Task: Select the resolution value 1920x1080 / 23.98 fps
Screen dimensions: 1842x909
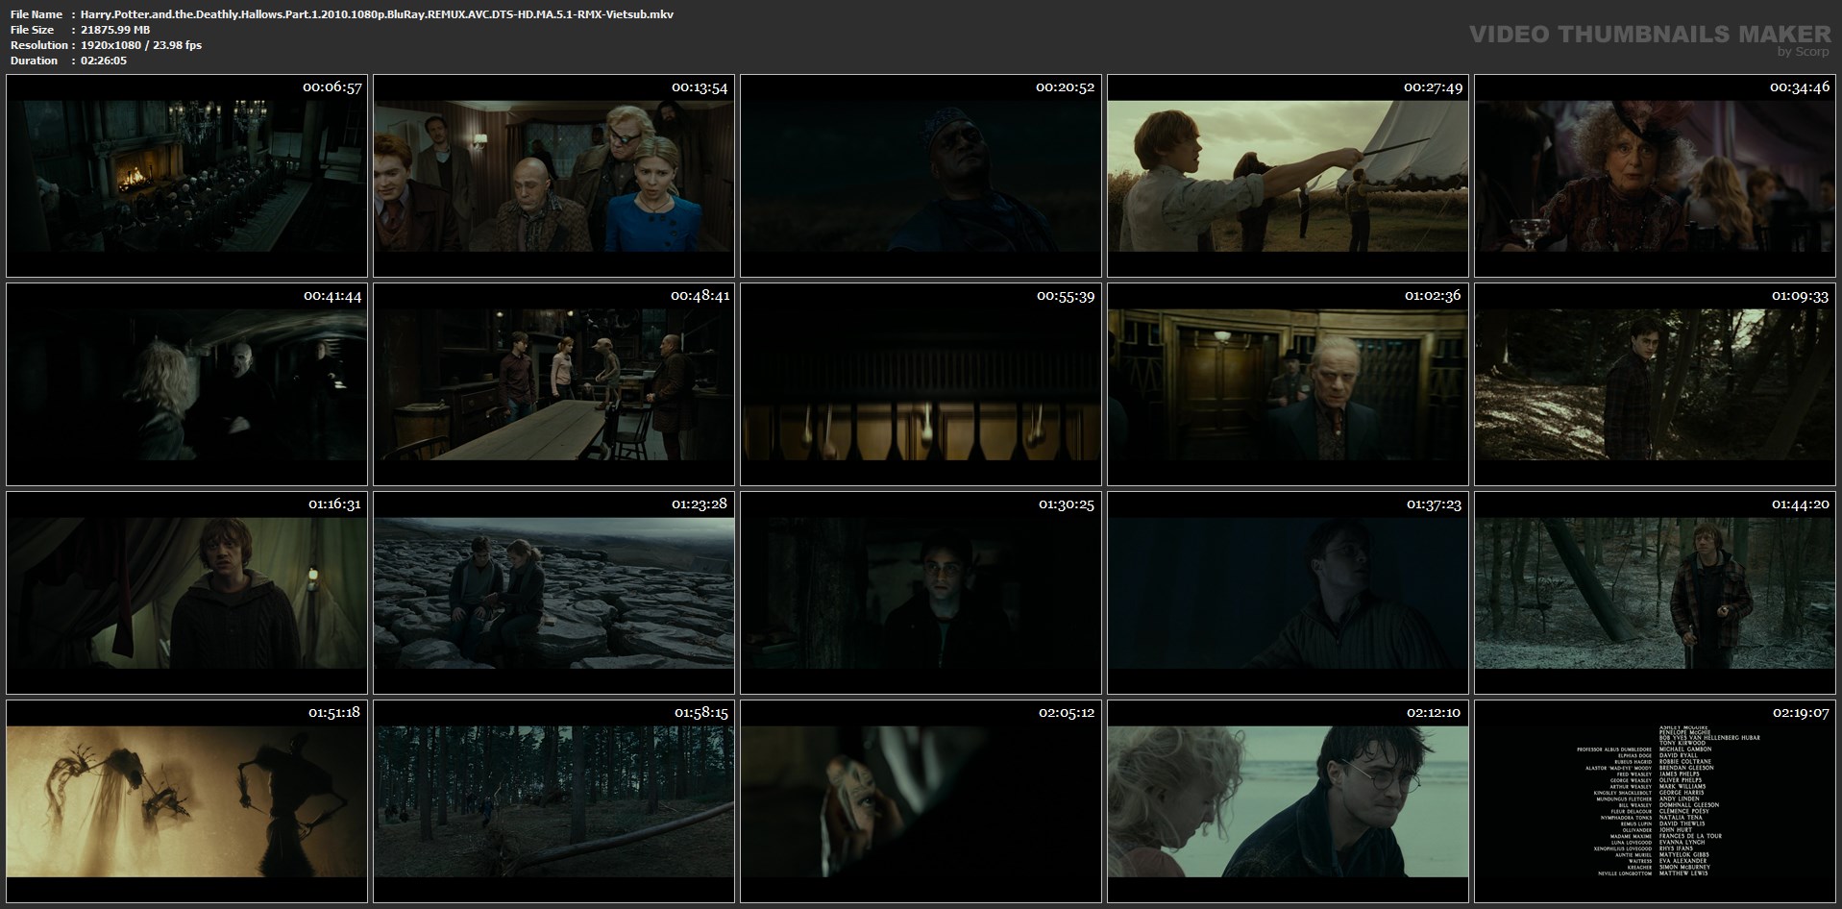Action: coord(141,45)
